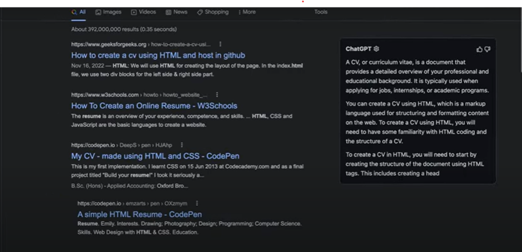The width and height of the screenshot is (522, 252).
Task: Open options menu for w3schools result
Action: point(217,95)
